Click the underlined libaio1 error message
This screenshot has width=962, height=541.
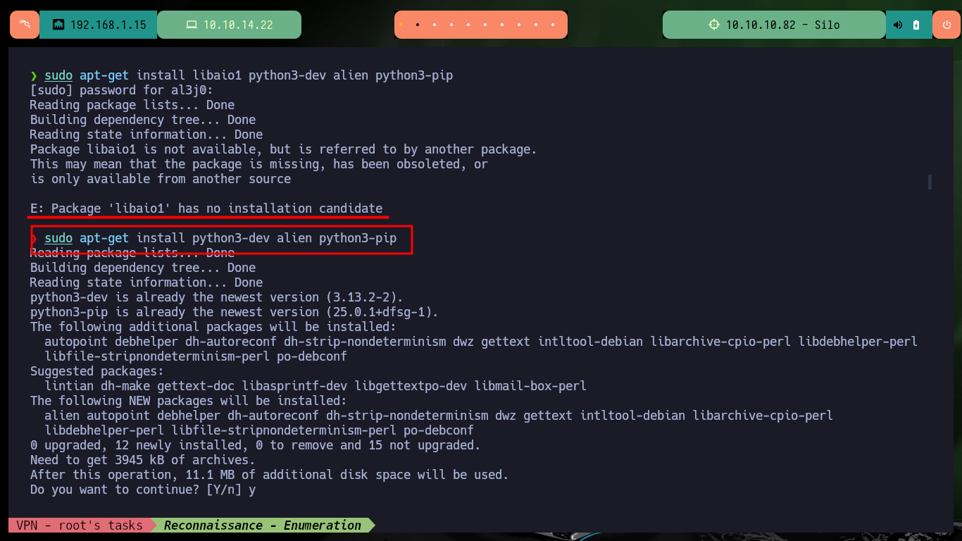[206, 209]
